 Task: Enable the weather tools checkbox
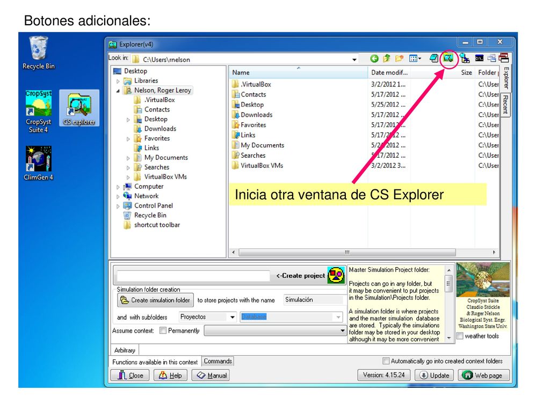(460, 336)
